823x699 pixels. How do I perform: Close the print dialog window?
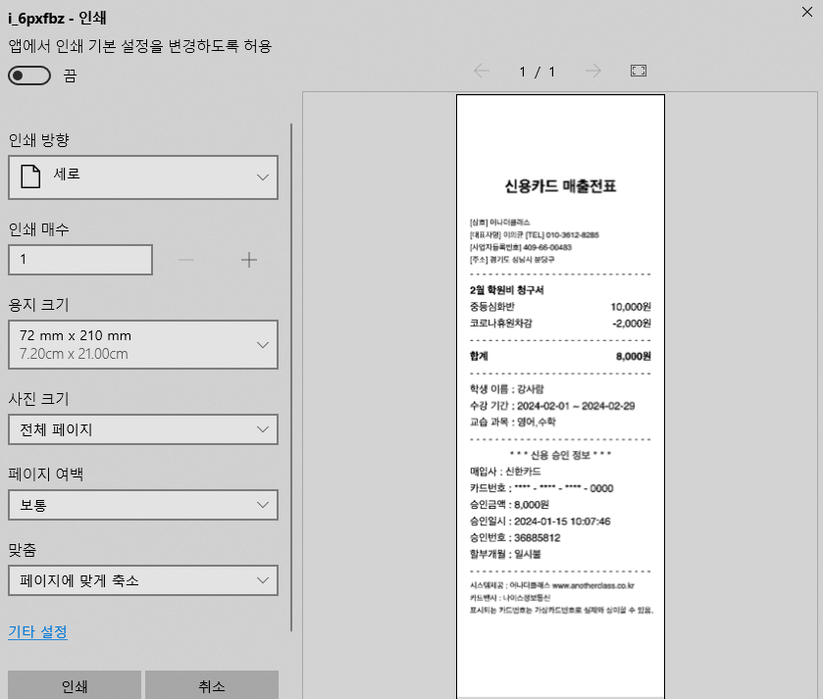pos(806,12)
